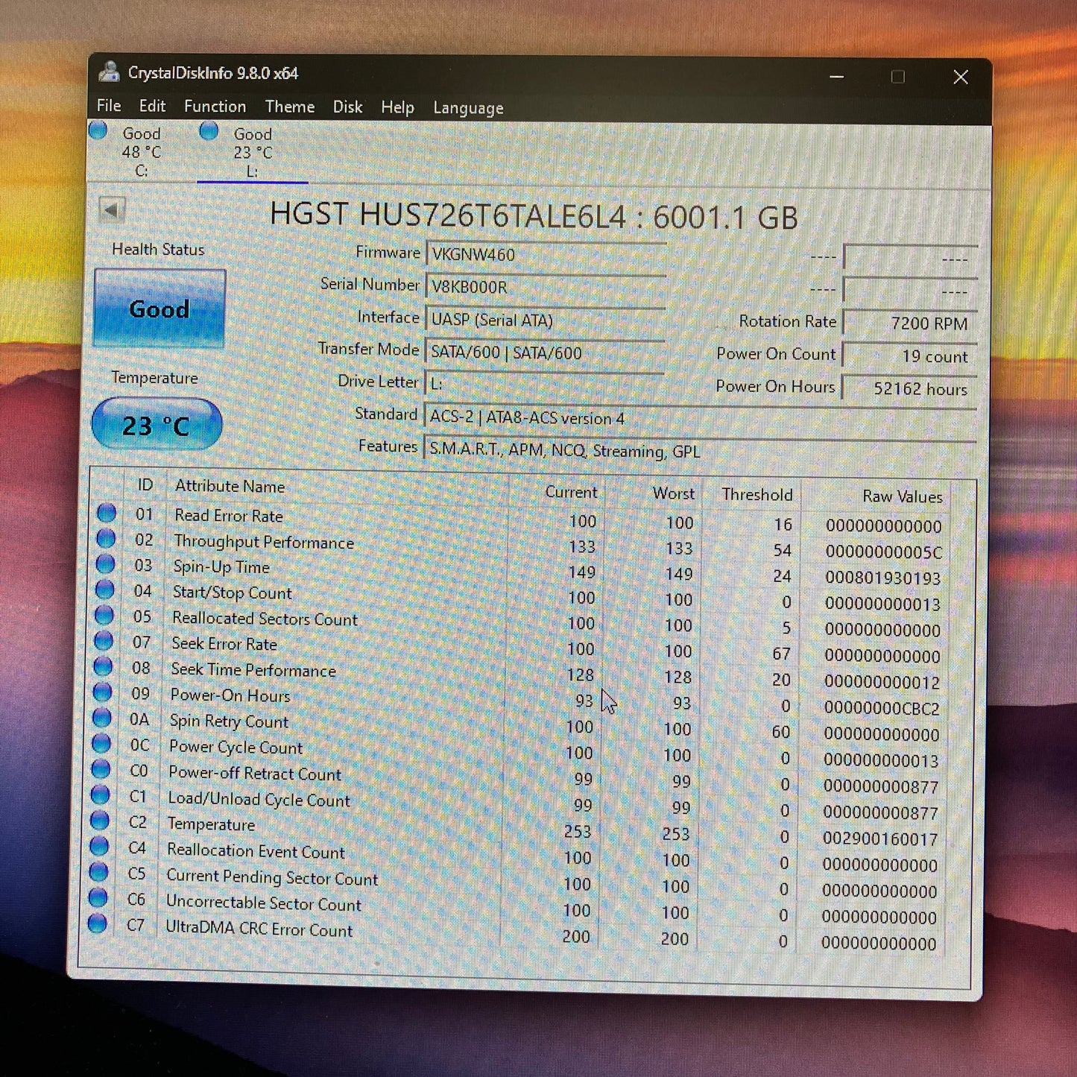This screenshot has height=1077, width=1077.
Task: Click the status dot for Spin-Up Time
Action: point(105,563)
